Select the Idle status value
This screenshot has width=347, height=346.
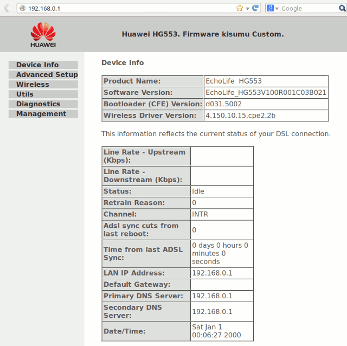coord(198,191)
